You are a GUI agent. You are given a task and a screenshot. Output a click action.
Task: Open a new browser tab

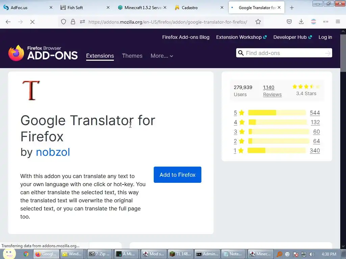click(292, 8)
